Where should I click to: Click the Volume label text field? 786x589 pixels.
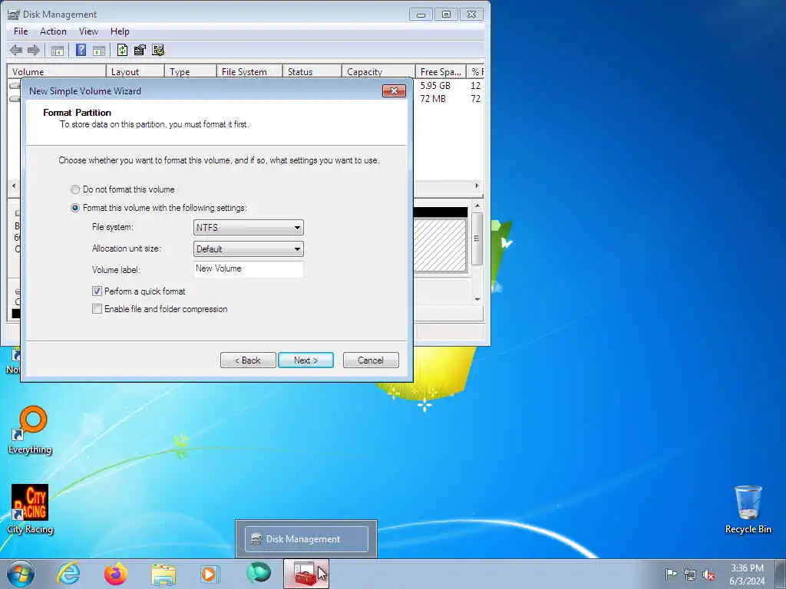tap(248, 269)
